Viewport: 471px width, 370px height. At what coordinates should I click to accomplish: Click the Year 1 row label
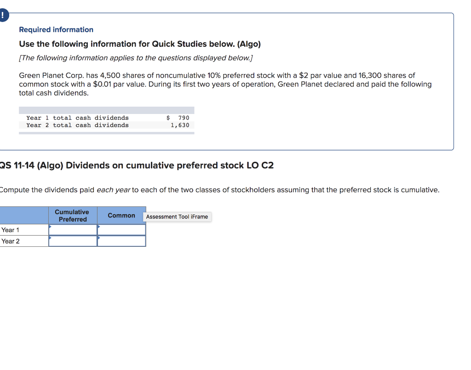pyautogui.click(x=24, y=230)
